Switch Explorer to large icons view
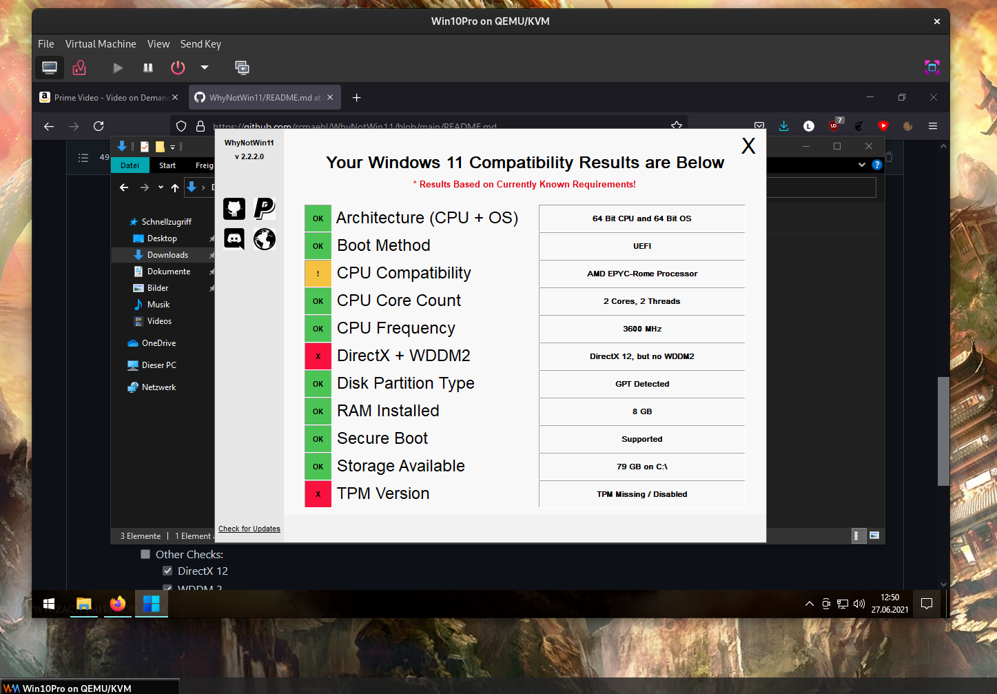The image size is (997, 694). 874,535
